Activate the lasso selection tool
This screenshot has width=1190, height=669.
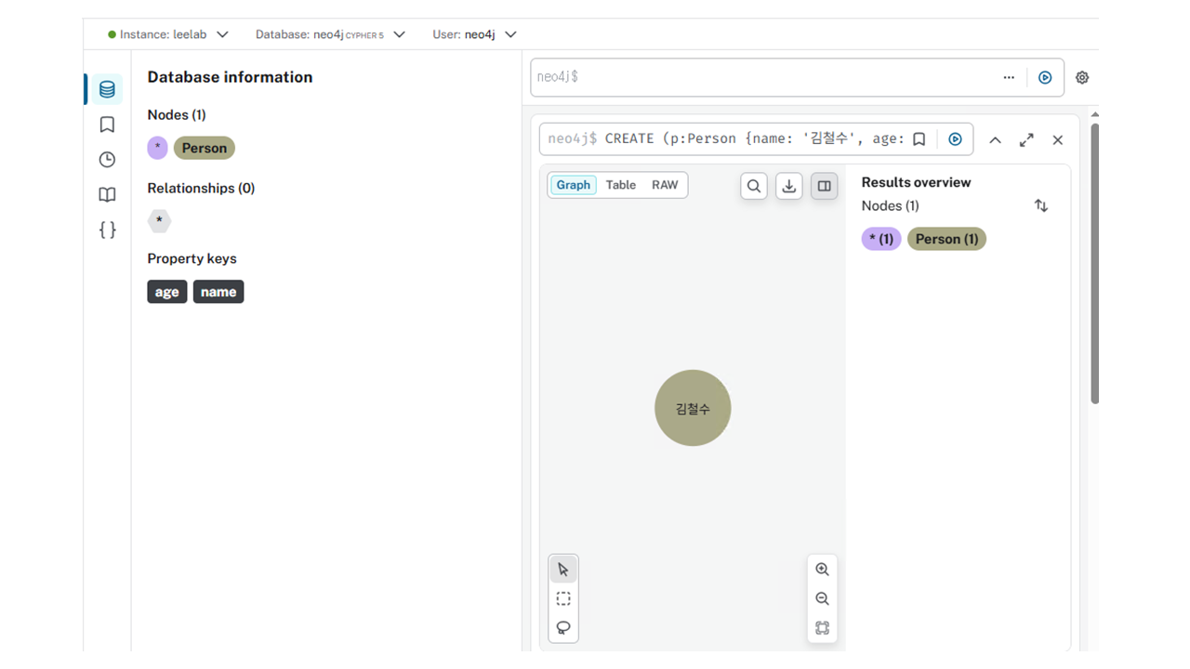[x=563, y=628]
